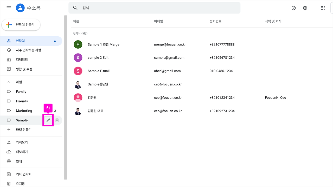Click the 인쇄 printer icon
The width and height of the screenshot is (333, 187).
click(9, 161)
